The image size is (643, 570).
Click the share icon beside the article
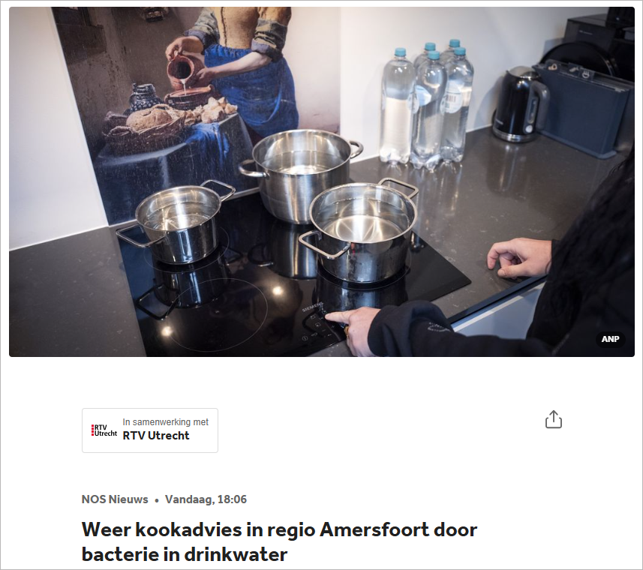point(553,419)
